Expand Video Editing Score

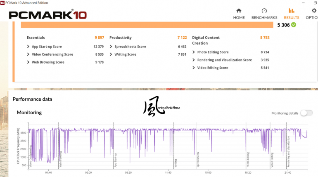(x=194, y=68)
